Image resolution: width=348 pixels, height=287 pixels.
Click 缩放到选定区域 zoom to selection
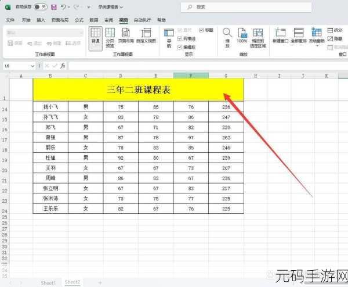(x=258, y=38)
